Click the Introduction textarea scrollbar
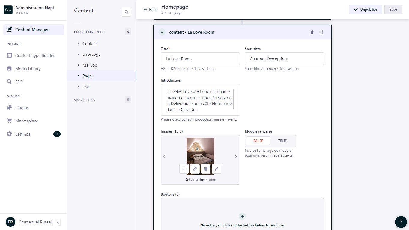The width and height of the screenshot is (409, 230). pyautogui.click(x=233, y=99)
